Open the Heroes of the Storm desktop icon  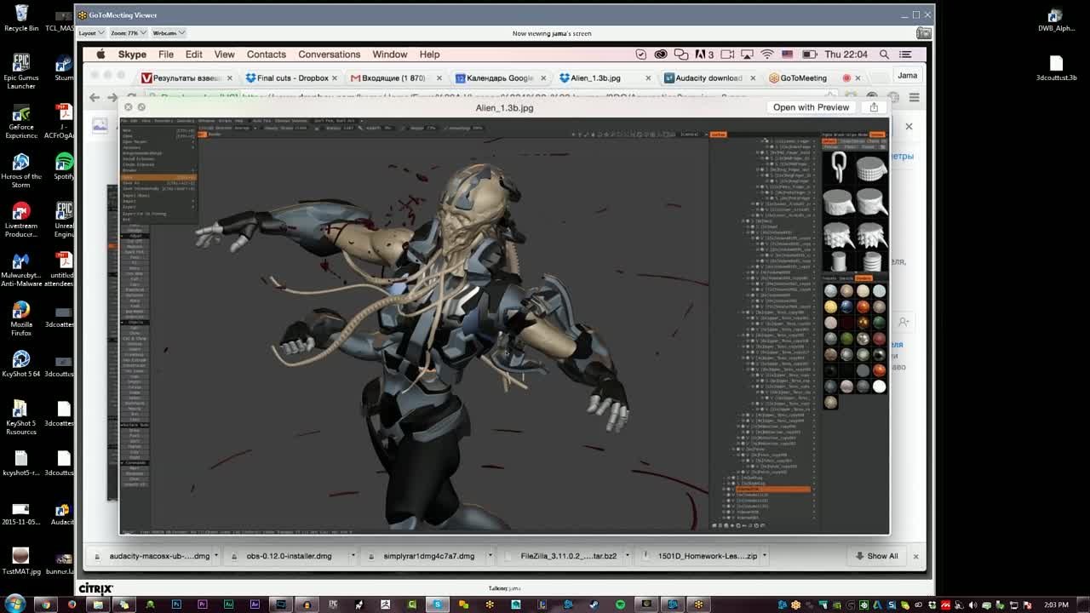click(21, 169)
